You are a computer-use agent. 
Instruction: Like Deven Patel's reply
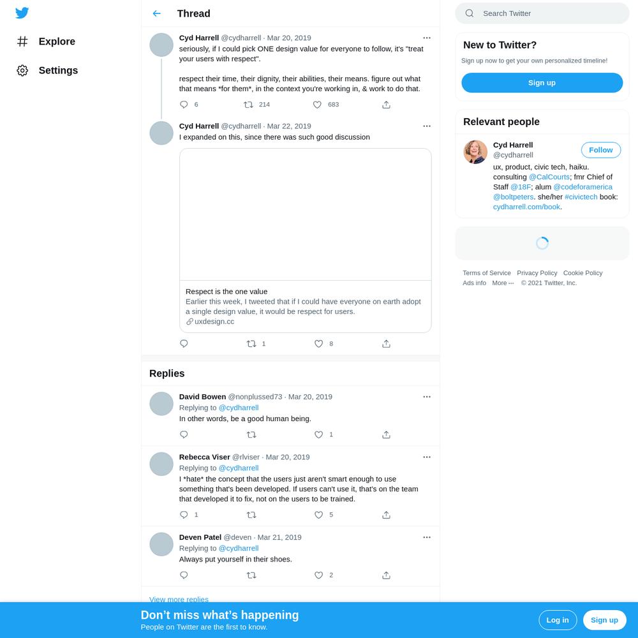click(318, 575)
